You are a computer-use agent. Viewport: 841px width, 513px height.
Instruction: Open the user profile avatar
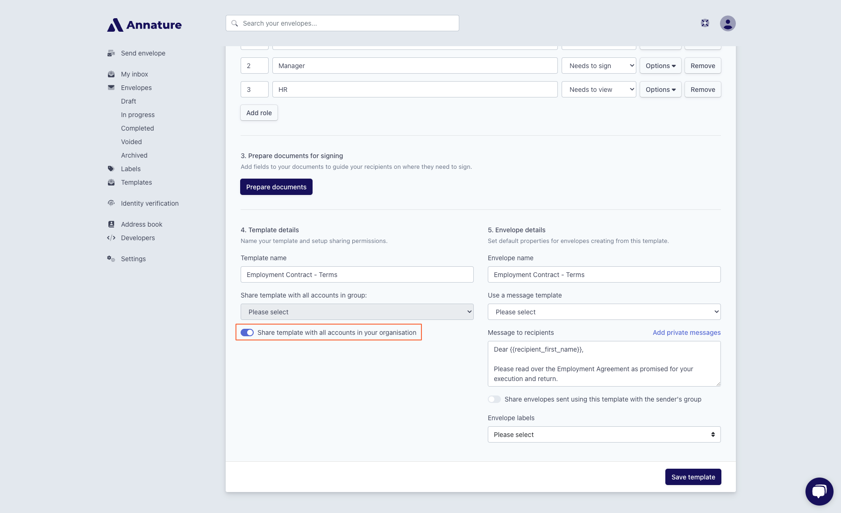click(x=727, y=23)
